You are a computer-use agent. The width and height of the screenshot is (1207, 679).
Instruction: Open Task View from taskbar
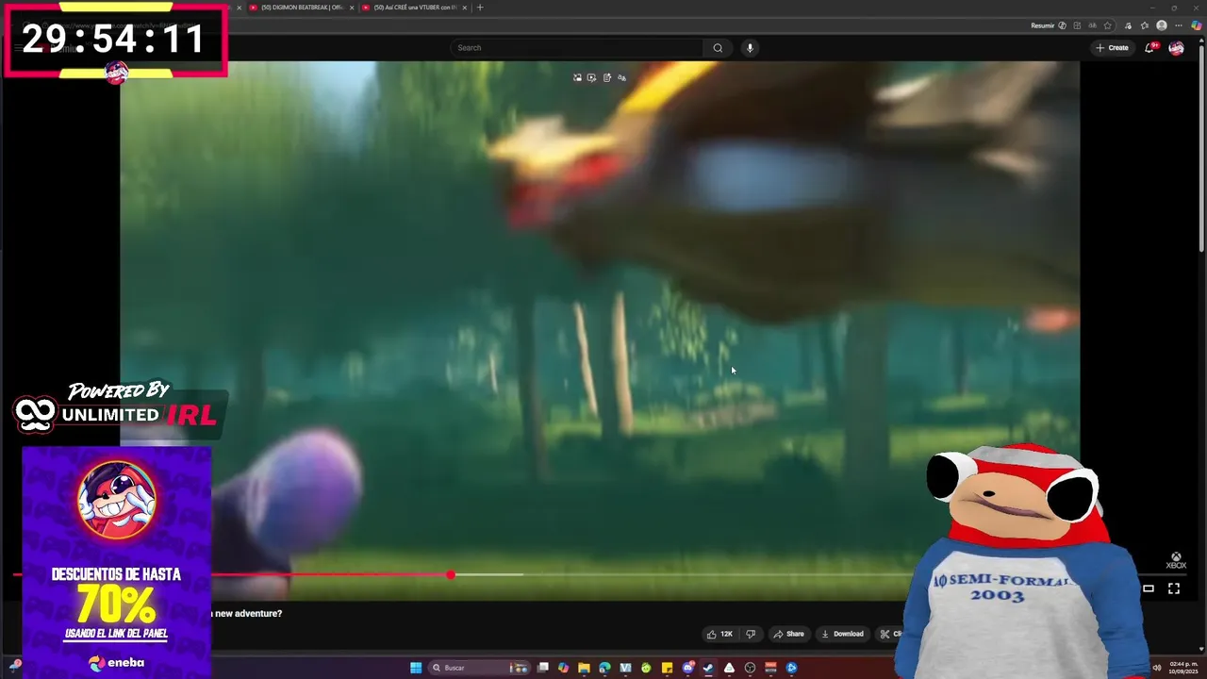click(543, 668)
